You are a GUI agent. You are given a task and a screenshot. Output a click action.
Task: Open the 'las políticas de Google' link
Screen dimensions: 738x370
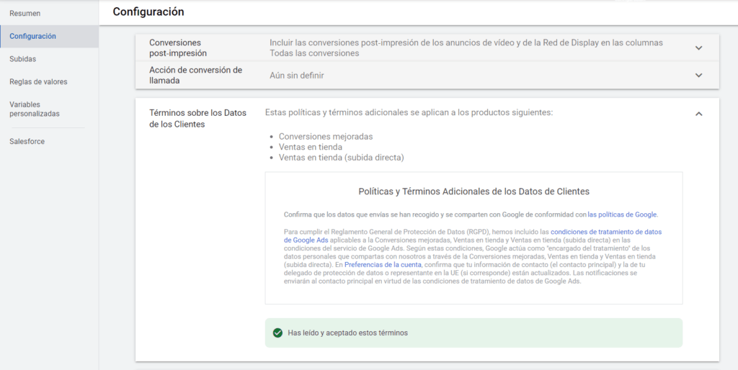click(x=622, y=215)
